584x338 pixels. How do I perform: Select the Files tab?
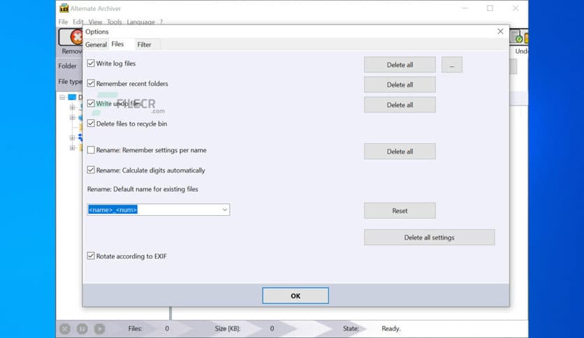point(117,44)
